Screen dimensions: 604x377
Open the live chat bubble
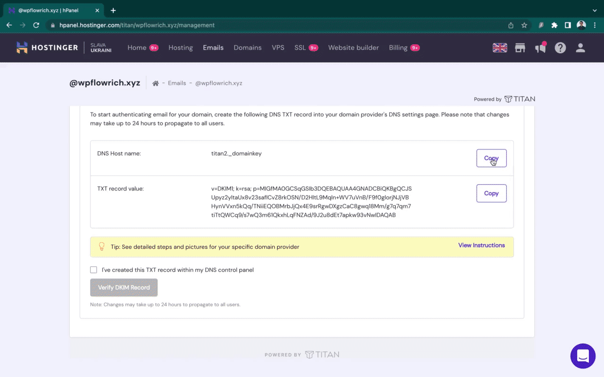(583, 356)
